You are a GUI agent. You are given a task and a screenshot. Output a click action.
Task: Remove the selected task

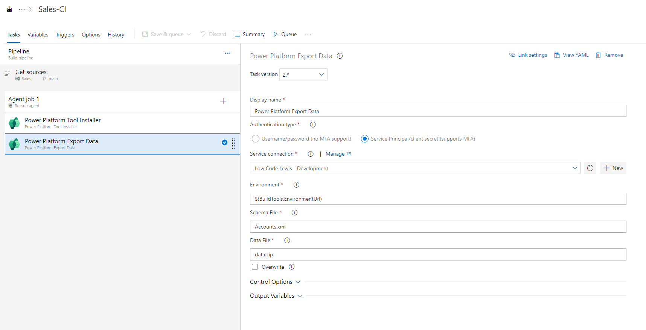[609, 55]
